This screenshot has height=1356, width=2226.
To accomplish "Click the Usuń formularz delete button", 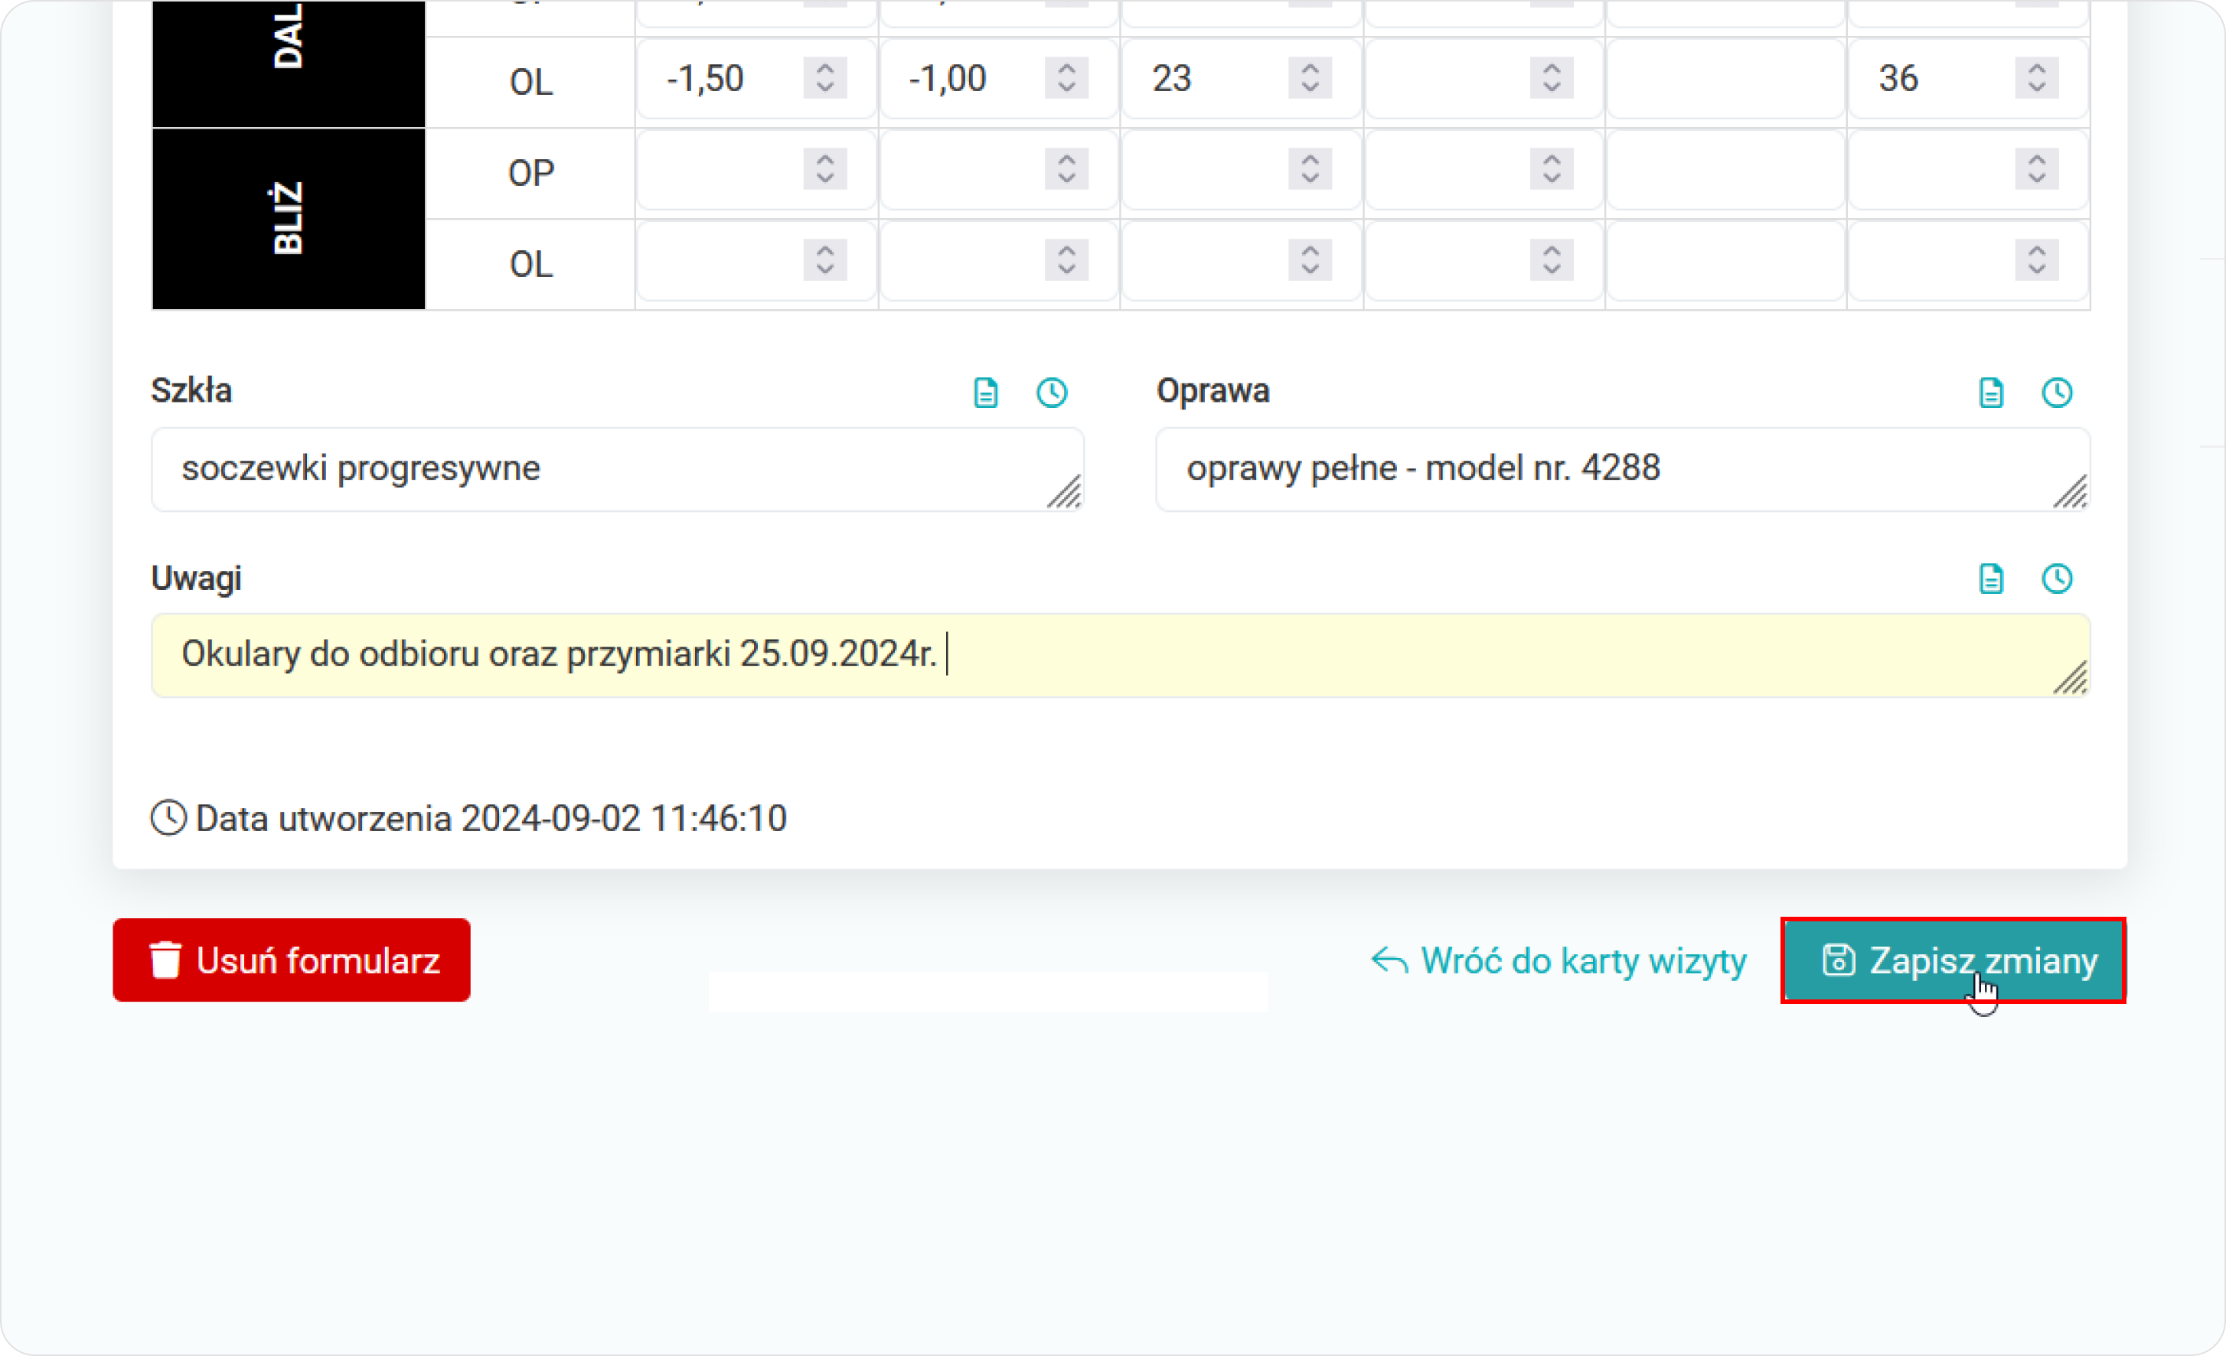I will [x=291, y=960].
